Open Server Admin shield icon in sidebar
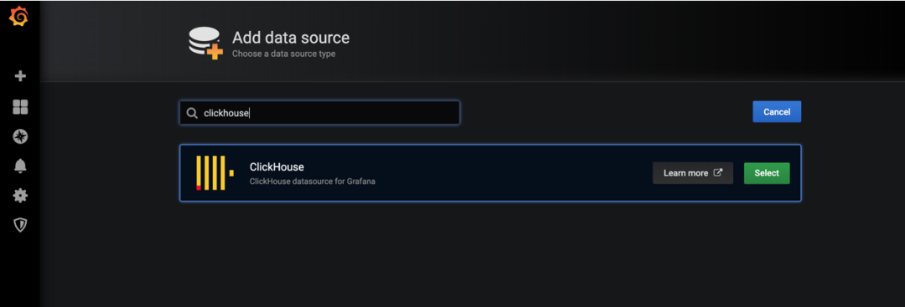This screenshot has width=905, height=307. tap(20, 225)
